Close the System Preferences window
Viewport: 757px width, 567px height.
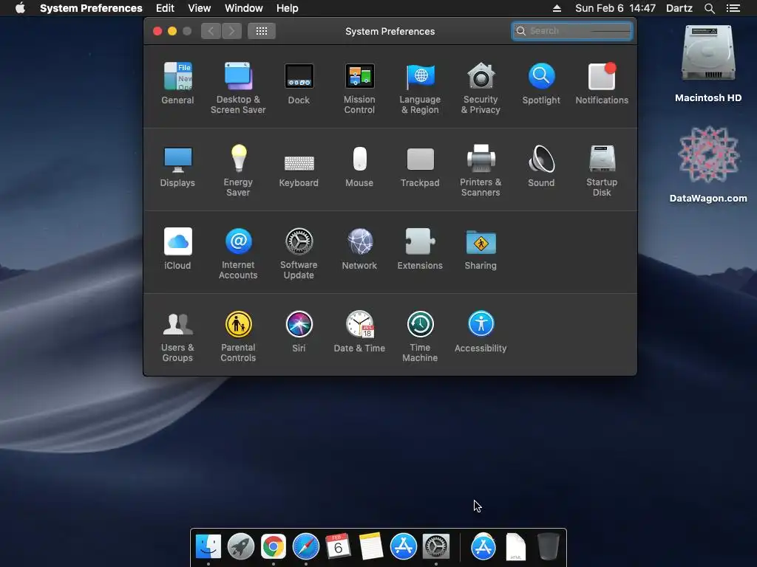(x=157, y=31)
